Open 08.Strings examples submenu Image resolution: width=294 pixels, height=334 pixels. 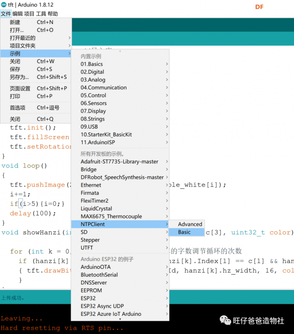pyautogui.click(x=120, y=119)
